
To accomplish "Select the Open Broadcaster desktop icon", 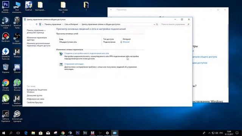I will pos(17,39).
